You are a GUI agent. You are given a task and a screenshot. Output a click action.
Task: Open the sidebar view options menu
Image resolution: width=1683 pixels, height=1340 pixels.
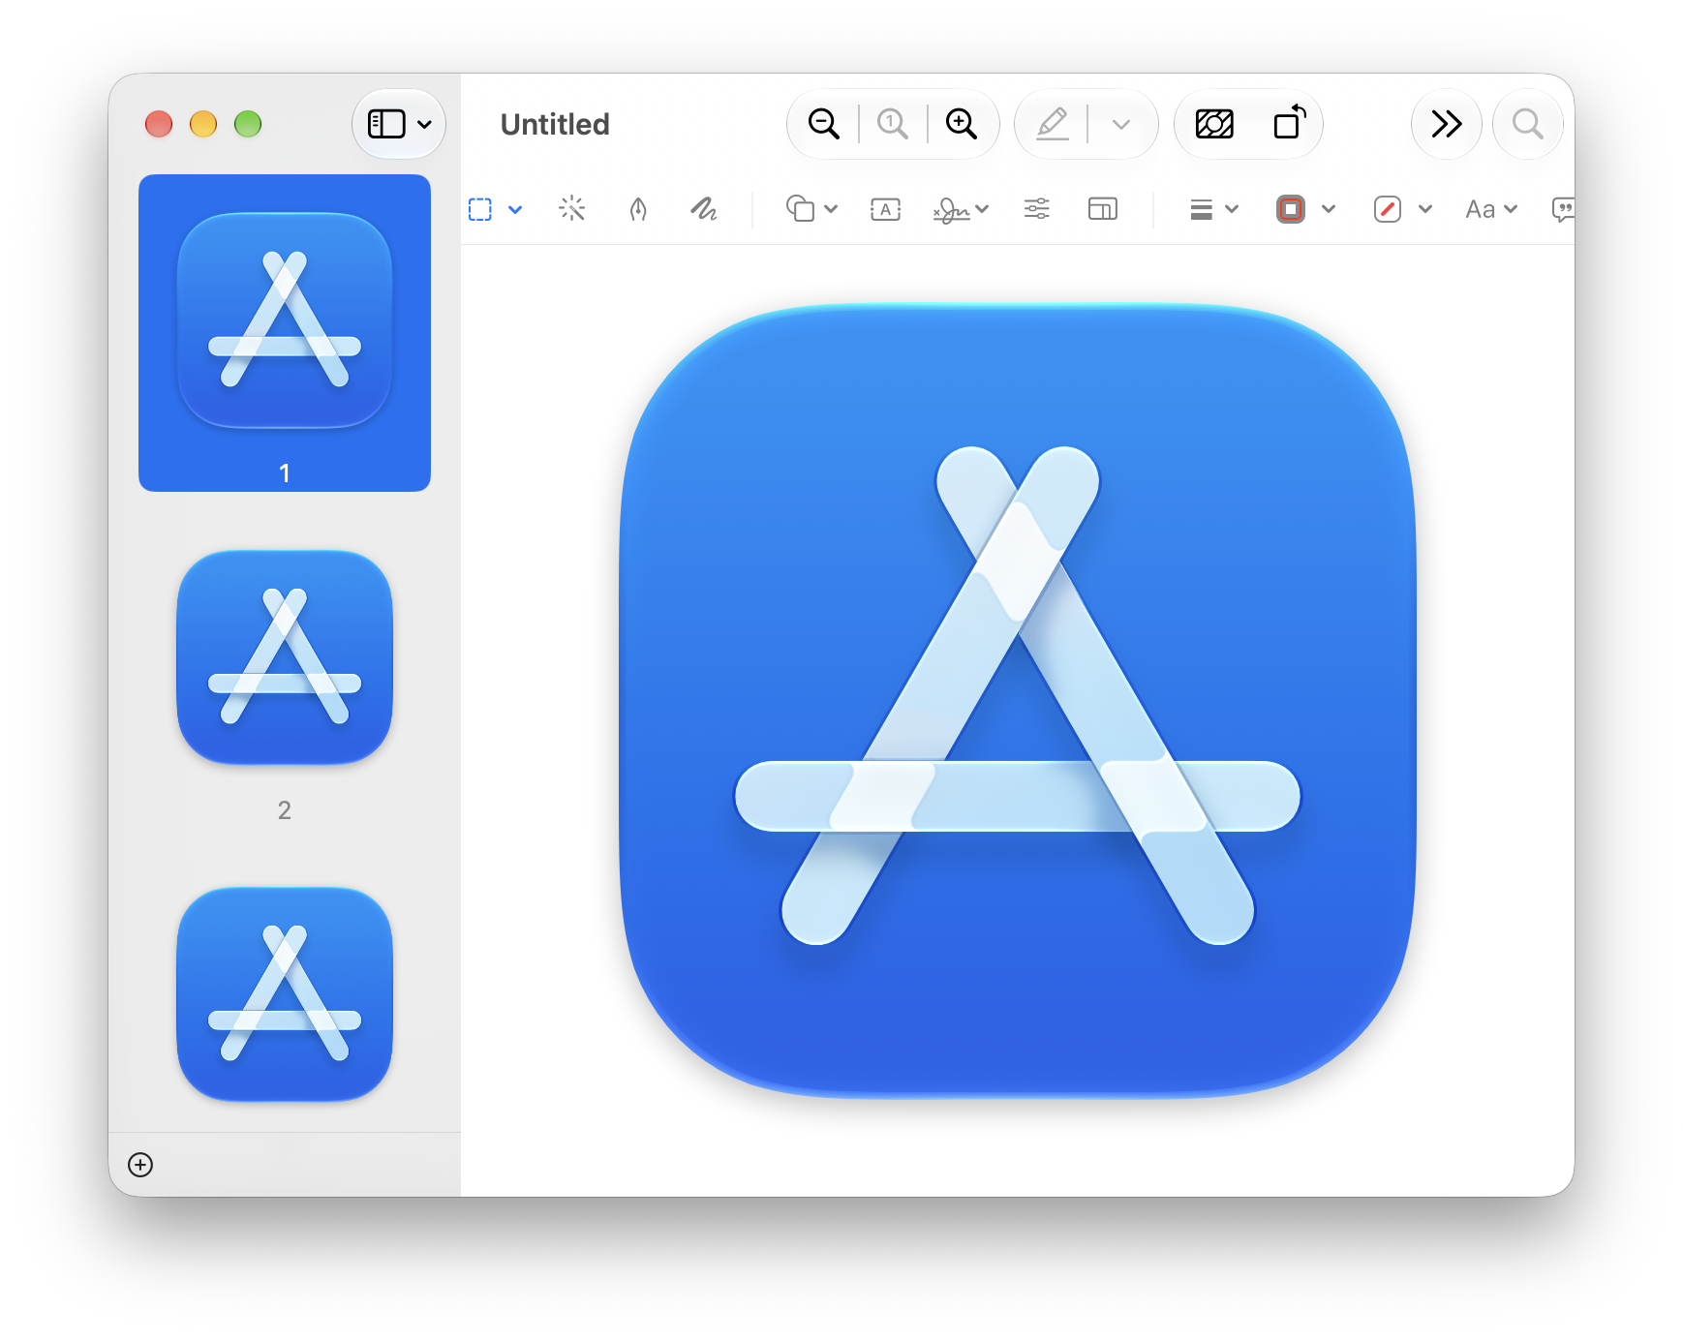(x=399, y=124)
